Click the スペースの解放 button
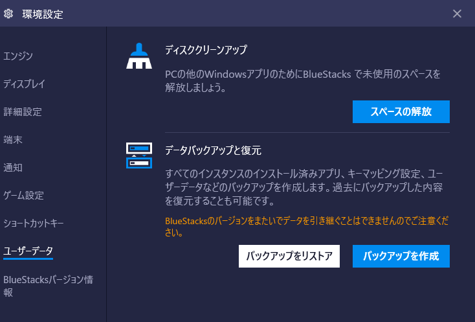The image size is (475, 322). tap(401, 111)
